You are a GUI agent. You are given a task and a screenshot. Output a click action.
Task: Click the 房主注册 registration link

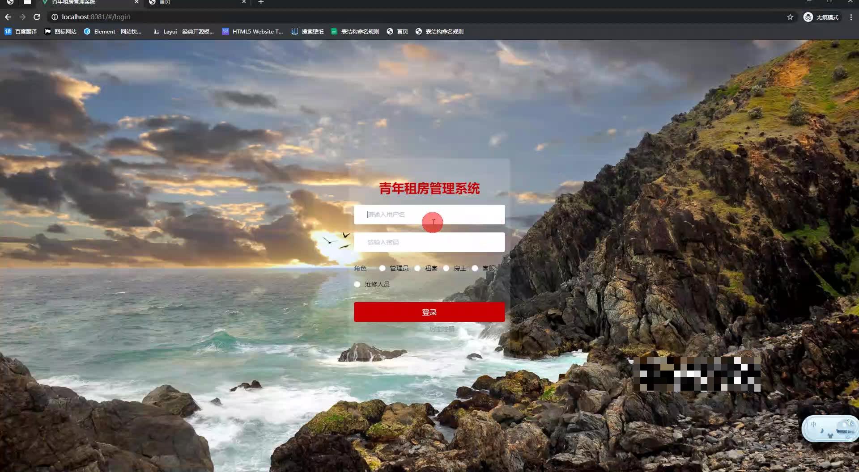tap(442, 329)
